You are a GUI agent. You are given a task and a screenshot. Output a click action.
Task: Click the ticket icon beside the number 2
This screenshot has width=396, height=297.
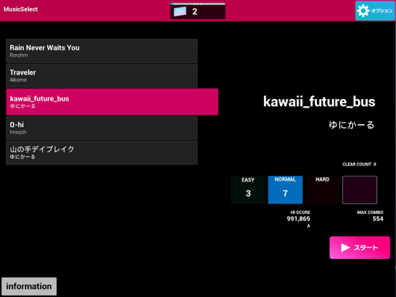coord(180,11)
